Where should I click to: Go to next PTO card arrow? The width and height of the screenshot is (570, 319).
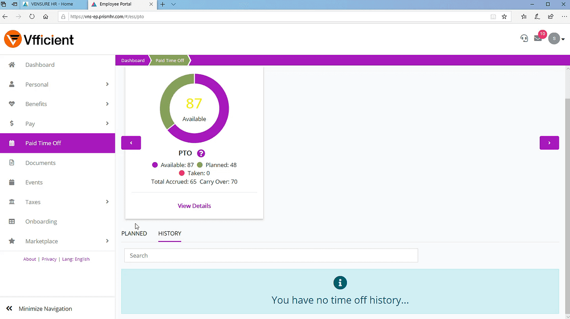click(x=549, y=143)
